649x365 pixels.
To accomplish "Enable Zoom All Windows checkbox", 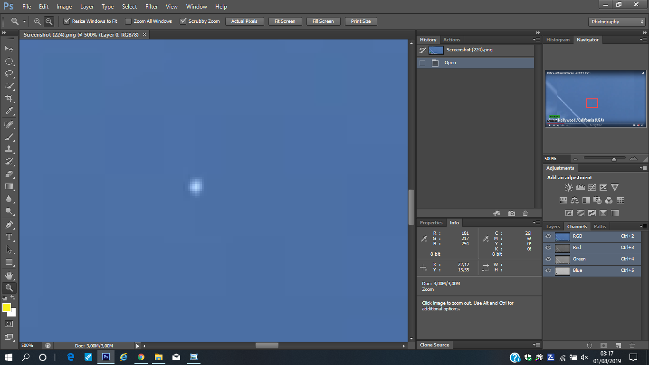I will (x=128, y=21).
